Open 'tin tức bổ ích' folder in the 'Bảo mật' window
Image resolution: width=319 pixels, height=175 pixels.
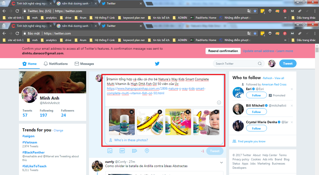pyautogui.click(x=159, y=40)
